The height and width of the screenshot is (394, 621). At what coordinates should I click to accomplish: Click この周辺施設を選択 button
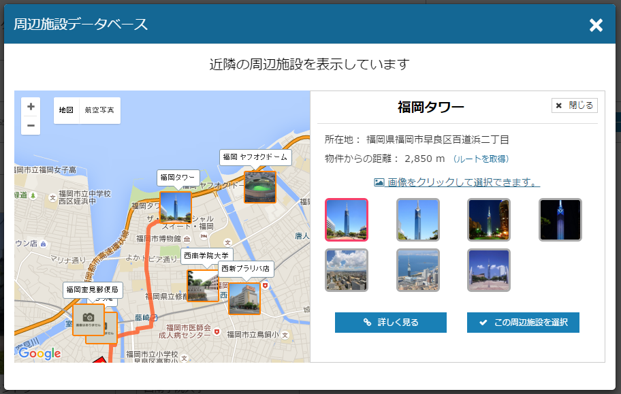tap(523, 323)
